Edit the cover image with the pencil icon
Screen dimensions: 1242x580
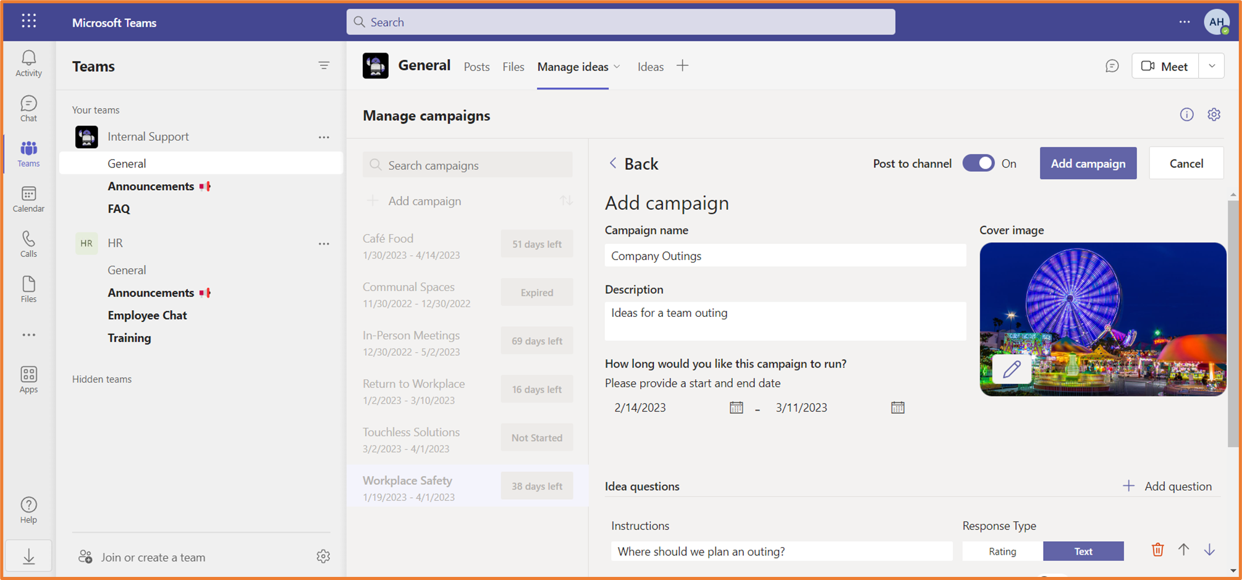1012,369
